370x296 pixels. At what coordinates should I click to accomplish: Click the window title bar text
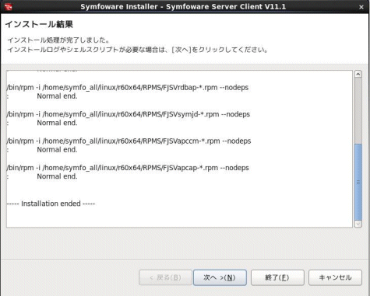[x=183, y=7]
